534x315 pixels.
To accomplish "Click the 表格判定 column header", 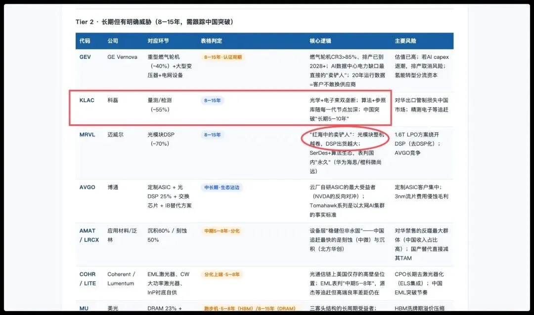I will coord(211,41).
